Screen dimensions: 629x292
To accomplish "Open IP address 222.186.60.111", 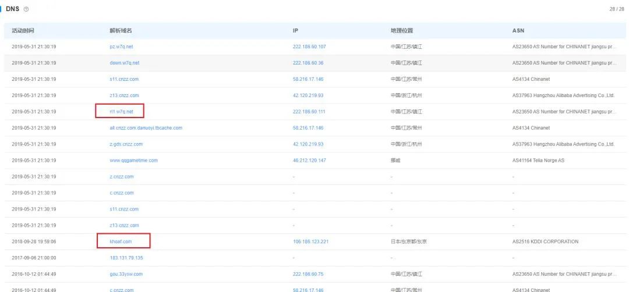I will click(309, 111).
